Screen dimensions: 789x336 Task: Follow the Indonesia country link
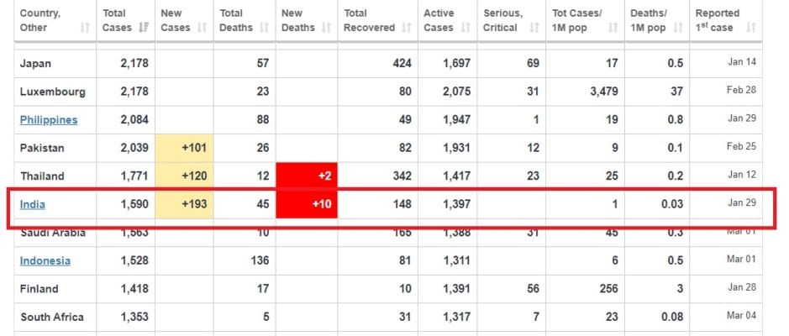click(45, 260)
